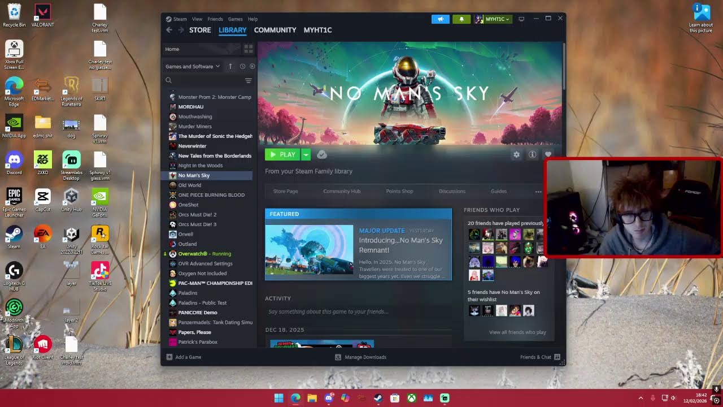Screen dimensions: 723x407
Task: Open the MYHT1C profile section tab
Action: click(318, 30)
